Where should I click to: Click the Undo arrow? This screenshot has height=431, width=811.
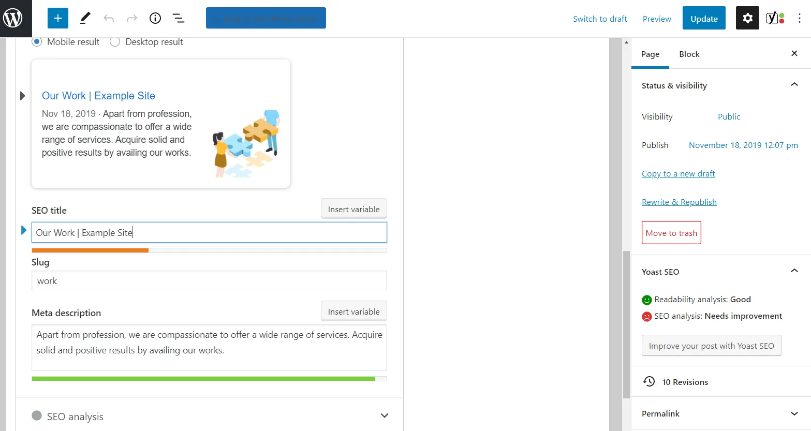pyautogui.click(x=109, y=19)
